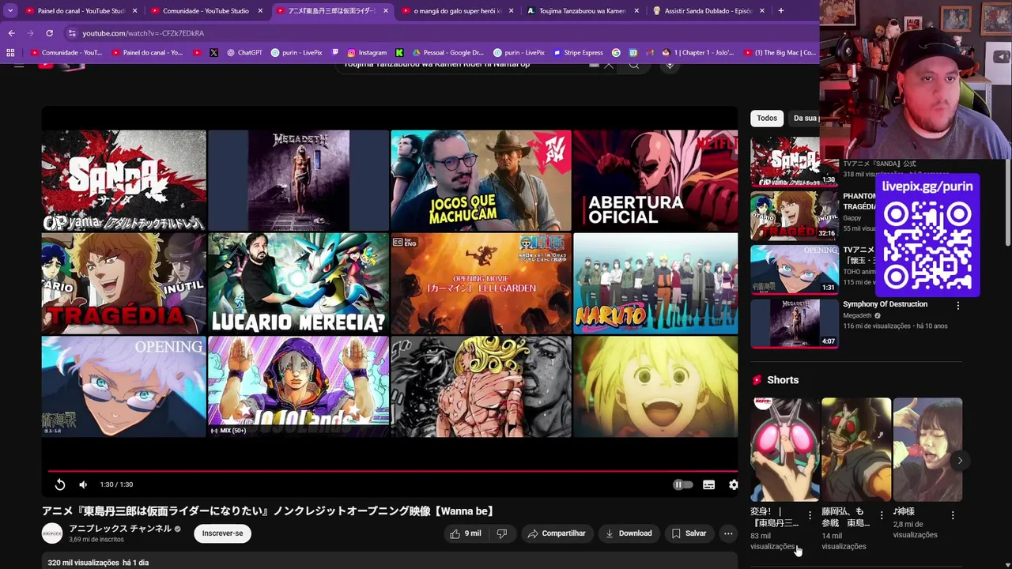Click the red video progress bar
Viewport: 1012px width, 569px height.
point(390,470)
